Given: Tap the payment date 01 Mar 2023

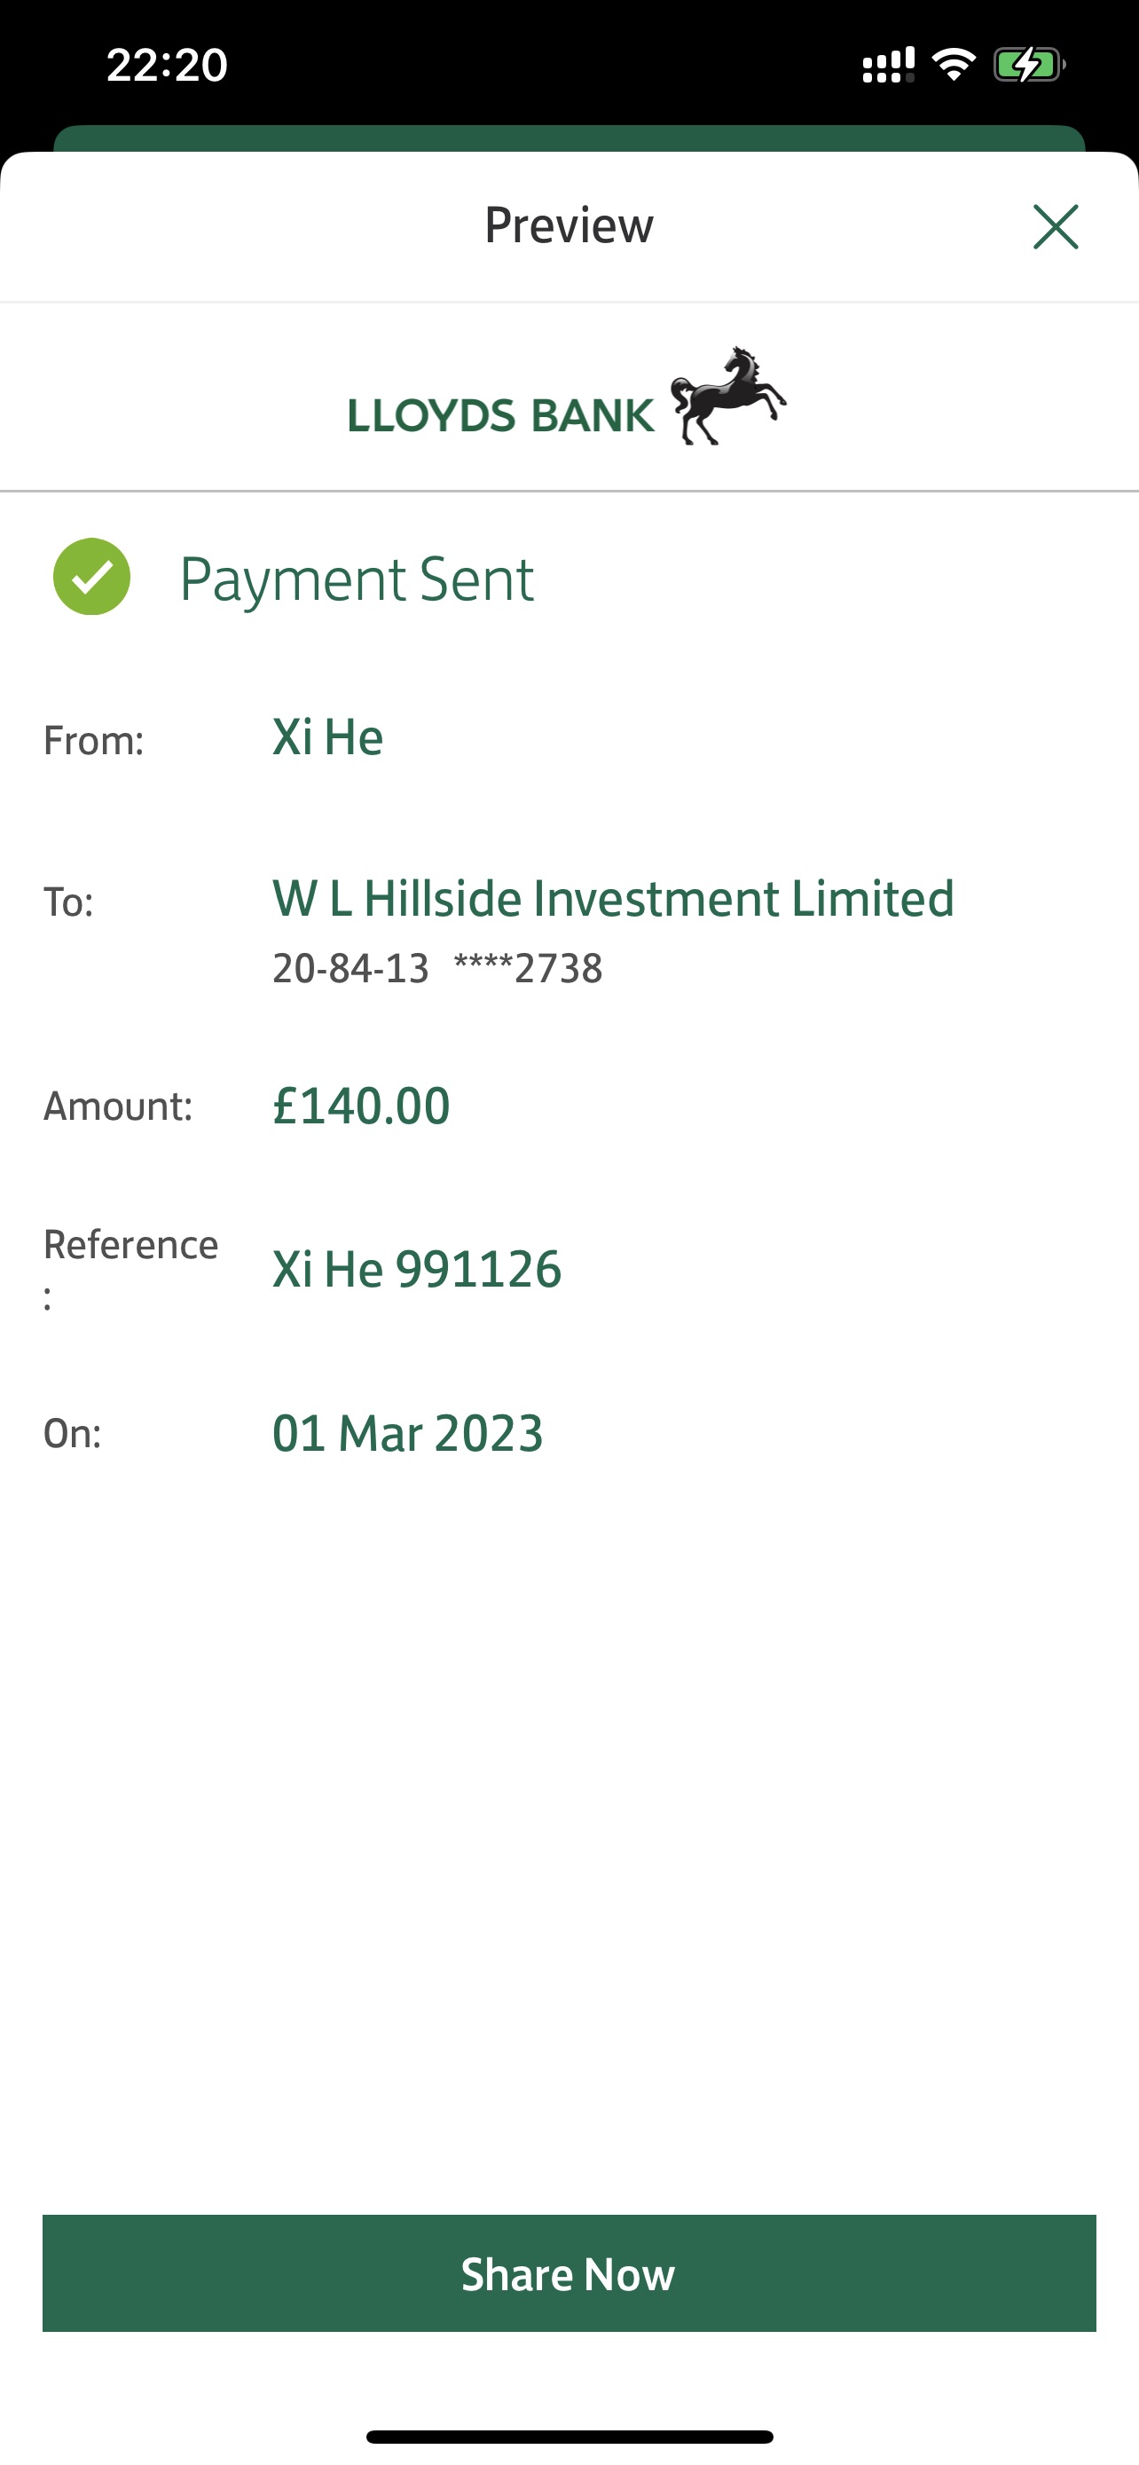Looking at the screenshot, I should 408,1433.
